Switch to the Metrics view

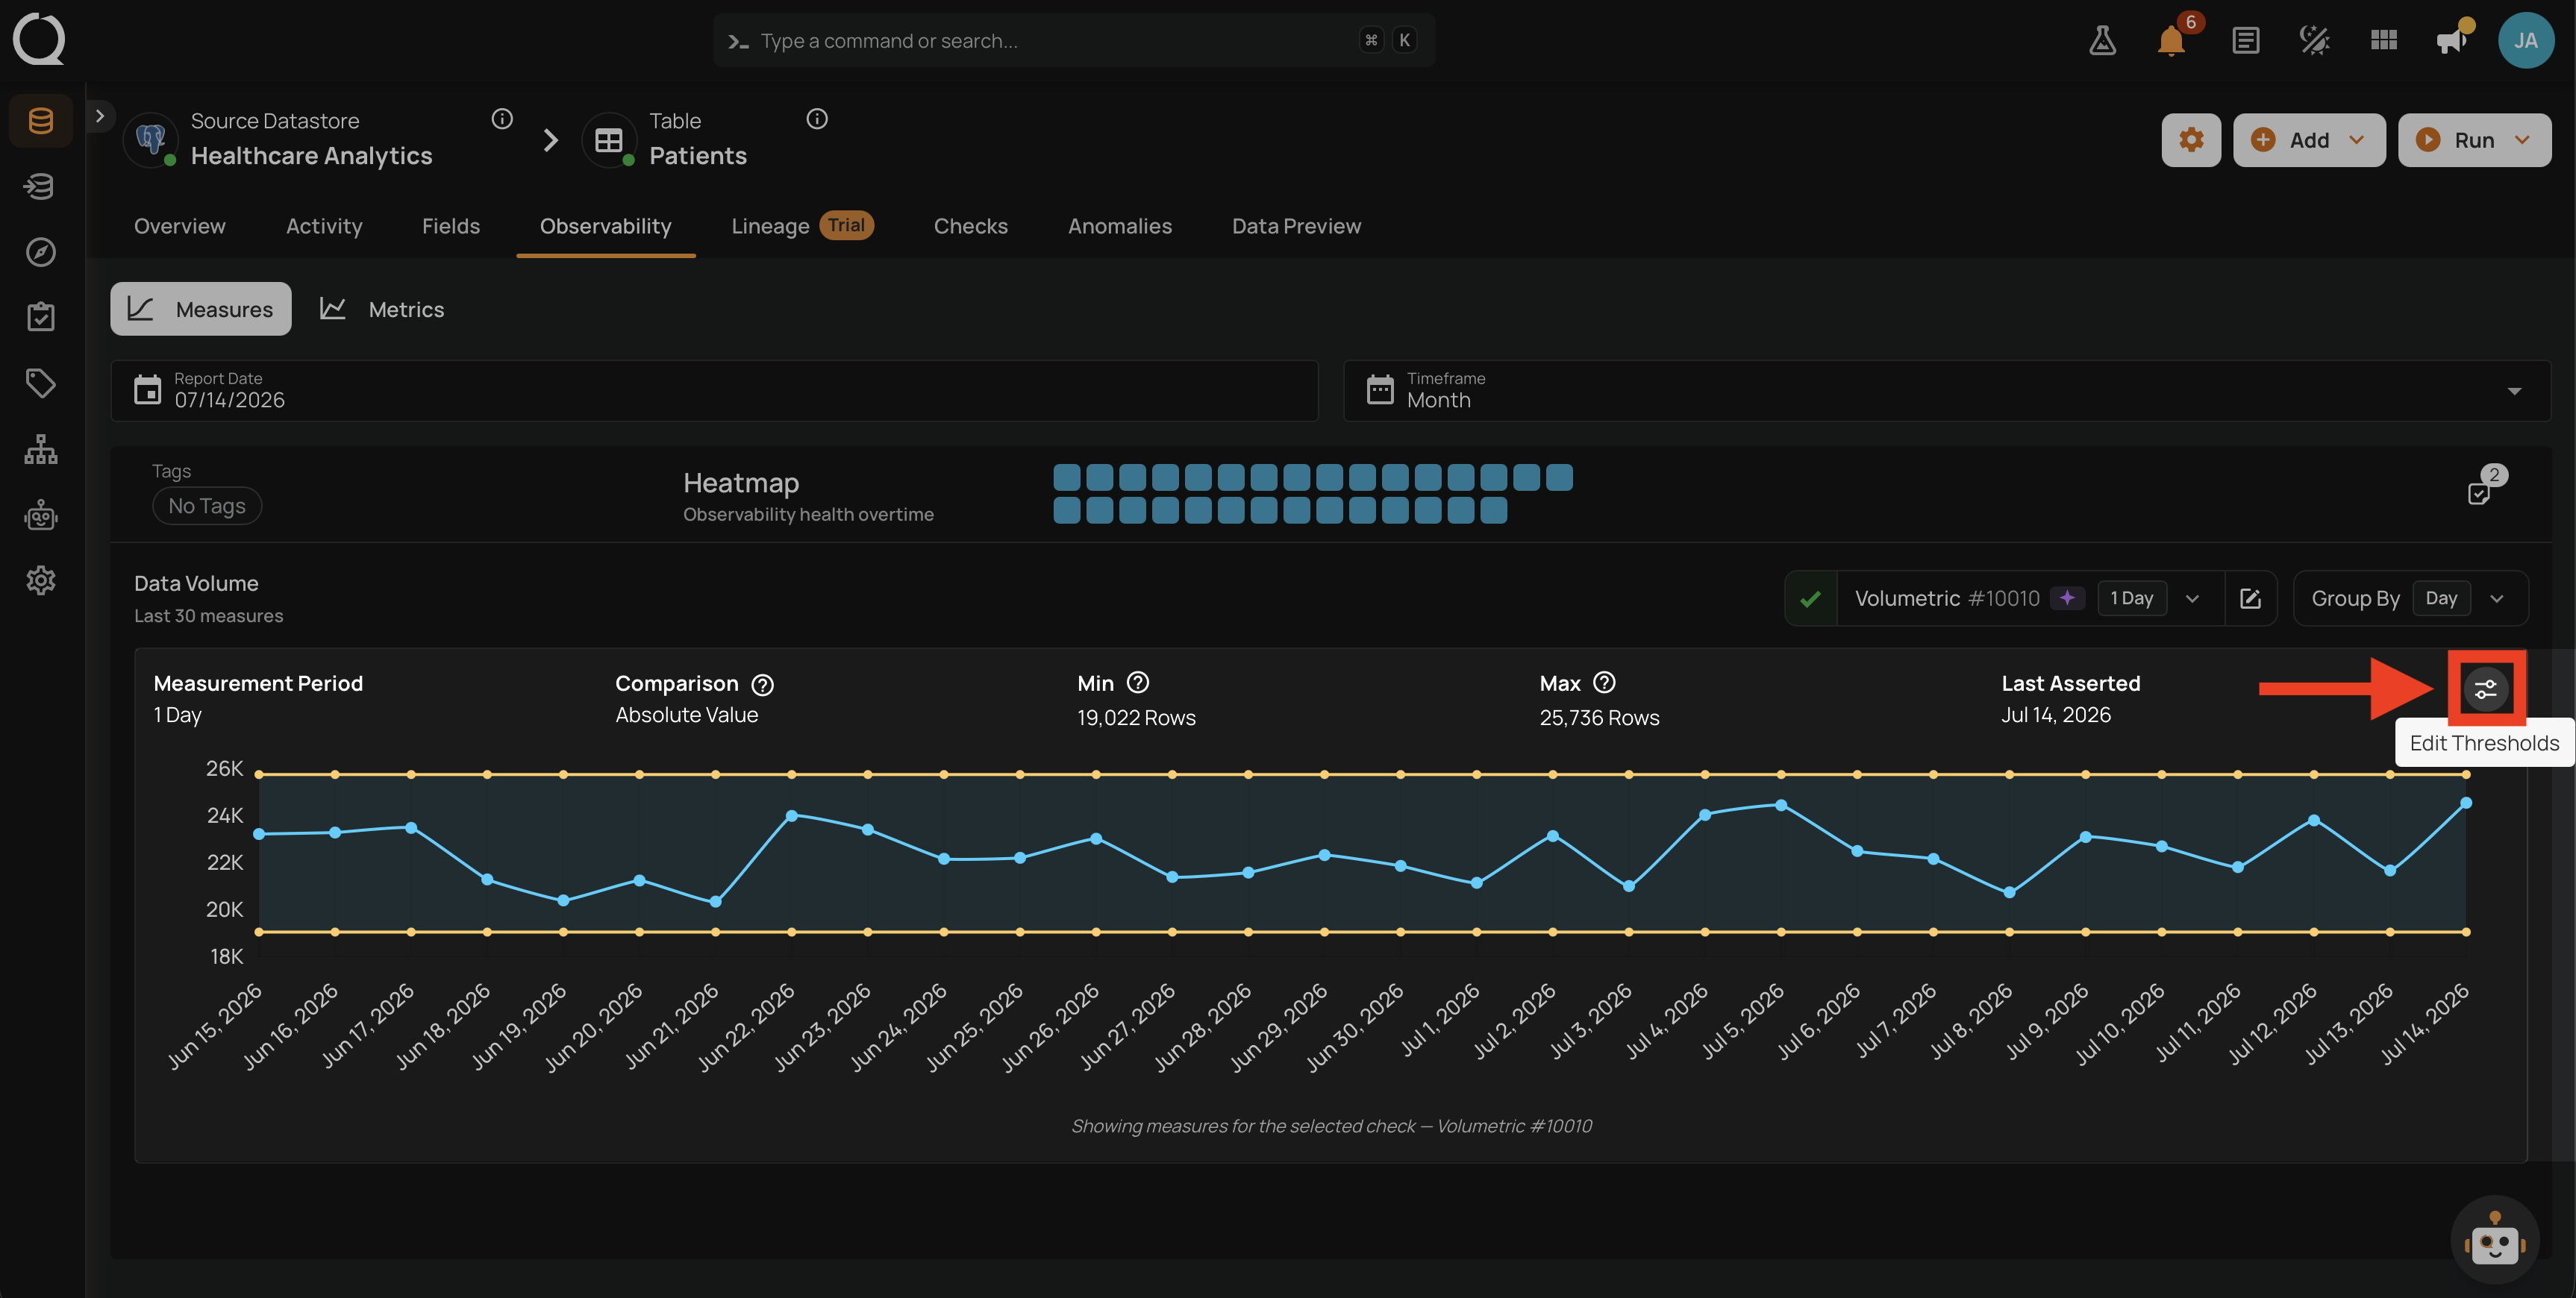tap(381, 309)
